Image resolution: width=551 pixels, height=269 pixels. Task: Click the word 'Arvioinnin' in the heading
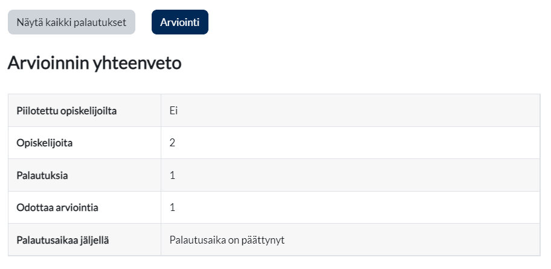[x=48, y=63]
